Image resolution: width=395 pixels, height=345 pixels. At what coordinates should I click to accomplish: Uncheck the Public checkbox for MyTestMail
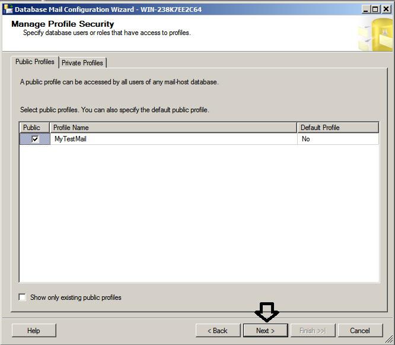(35, 139)
